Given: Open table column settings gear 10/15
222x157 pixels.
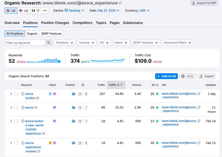Looking at the screenshot, I should tap(187, 76).
